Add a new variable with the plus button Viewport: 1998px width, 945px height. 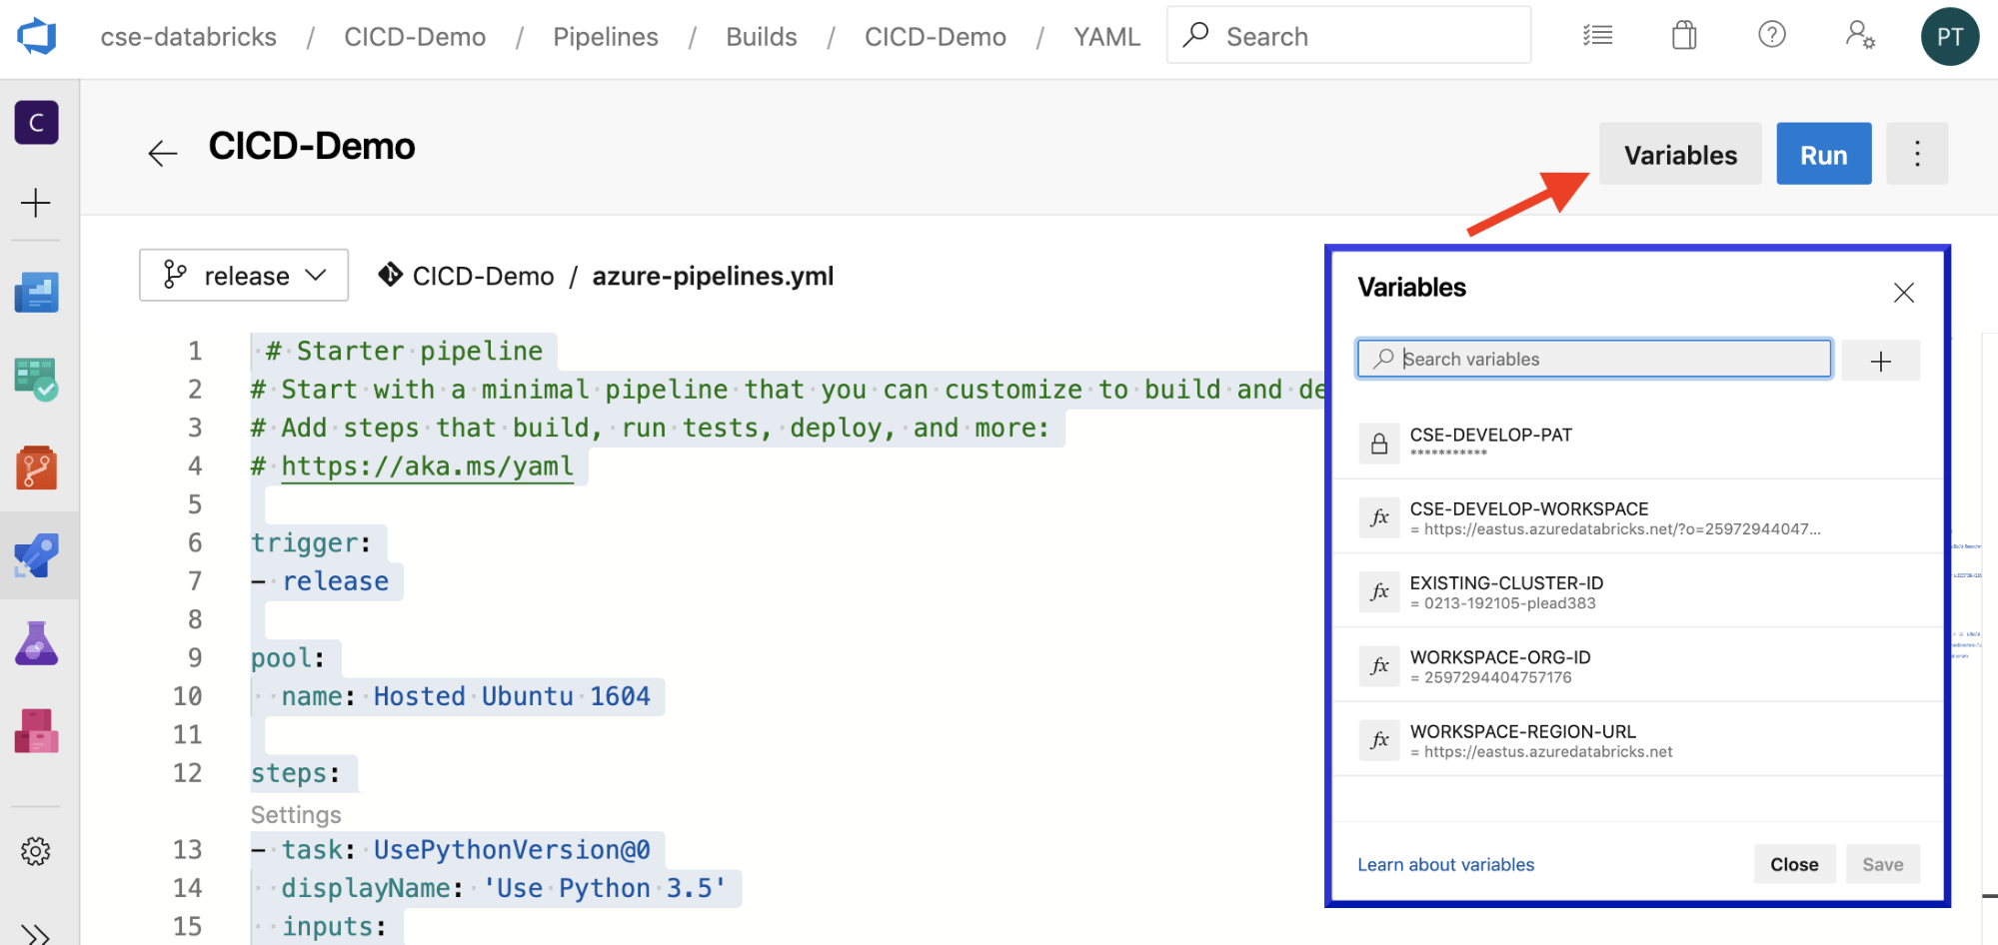1881,359
